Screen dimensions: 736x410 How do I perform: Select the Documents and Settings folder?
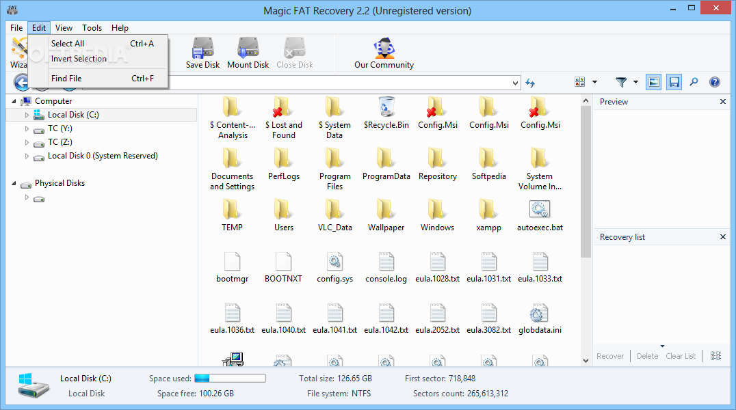(233, 169)
